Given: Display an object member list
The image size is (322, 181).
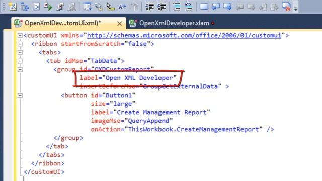Looking at the screenshot, I should [87, 7].
